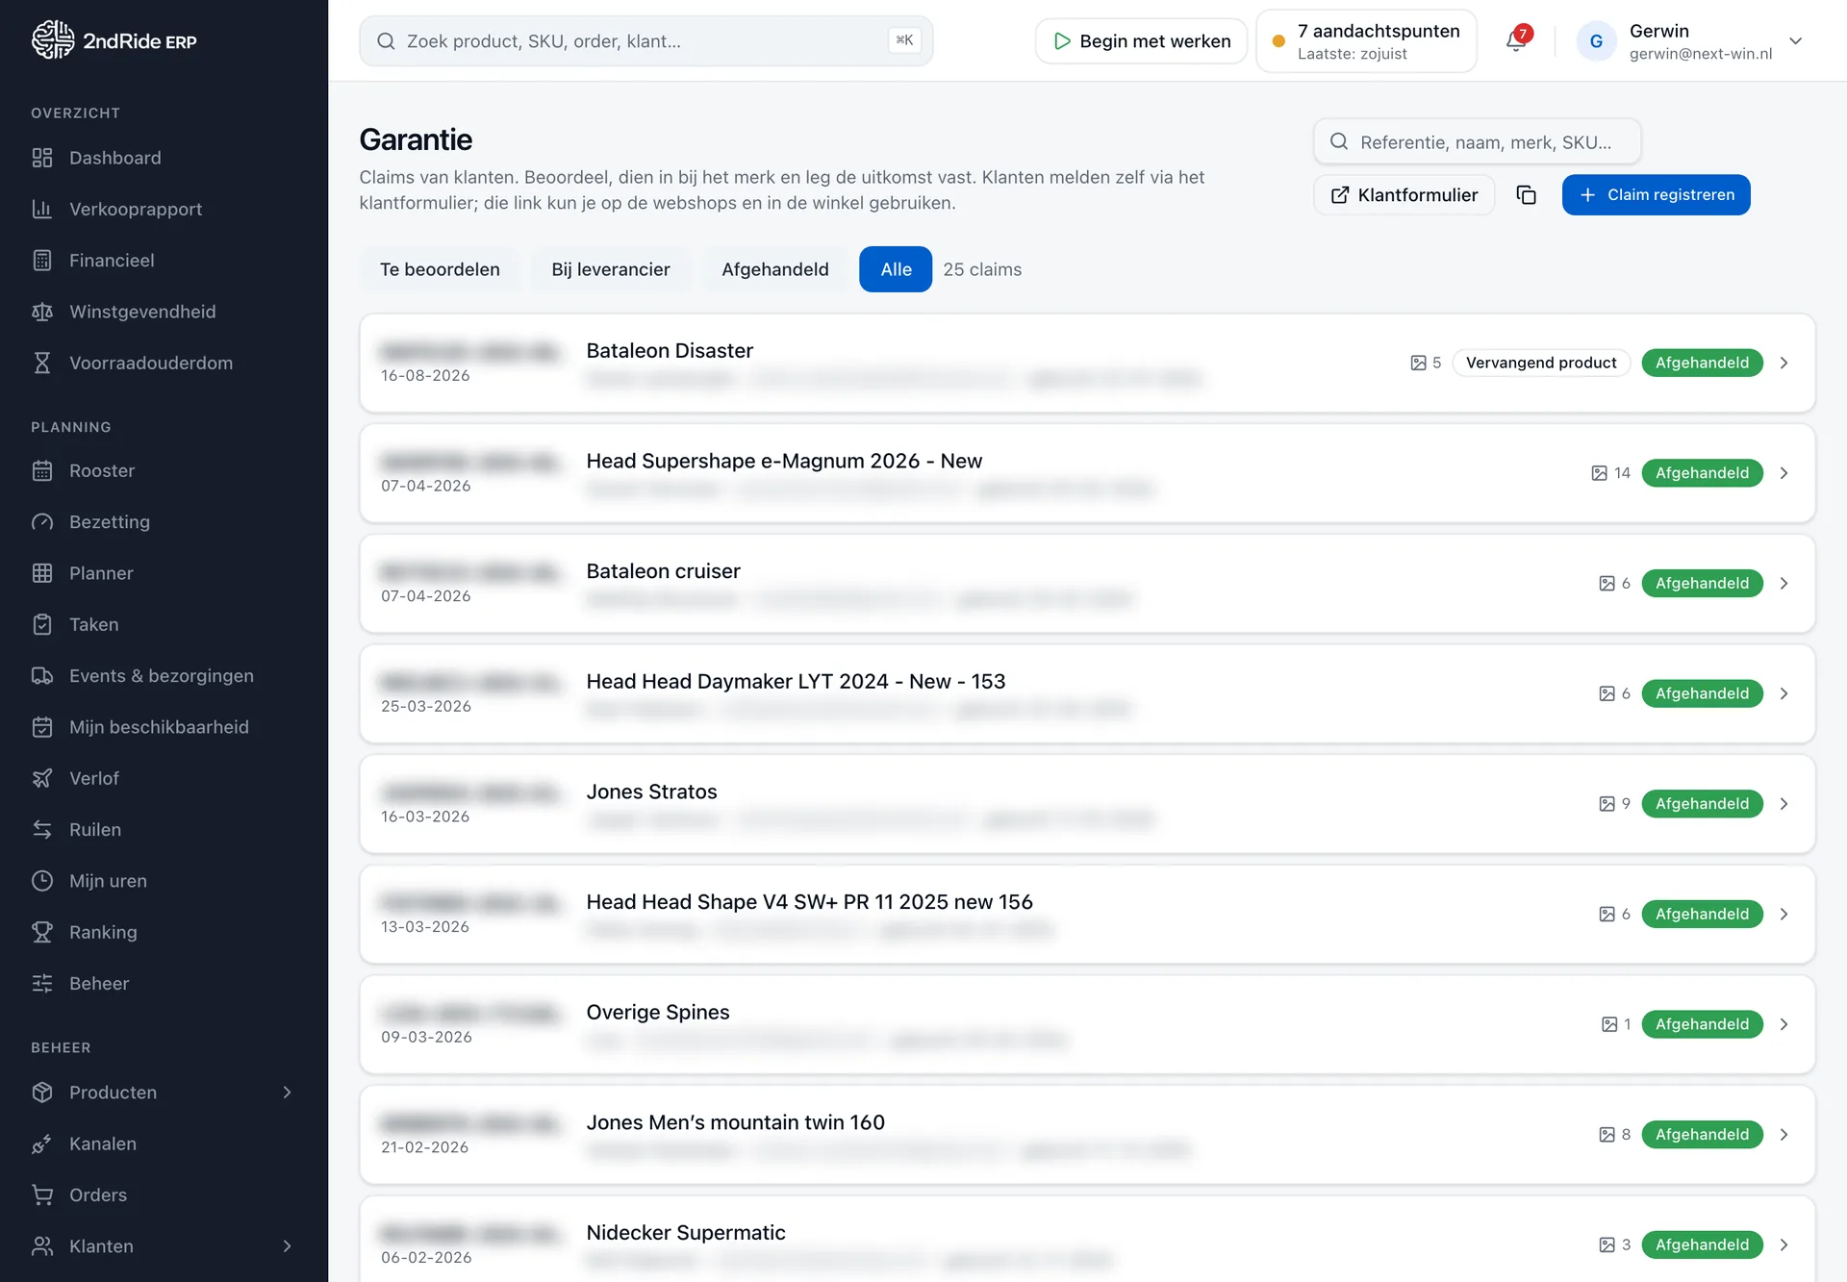Click the ⌘K shortcut badge

pos(904,40)
